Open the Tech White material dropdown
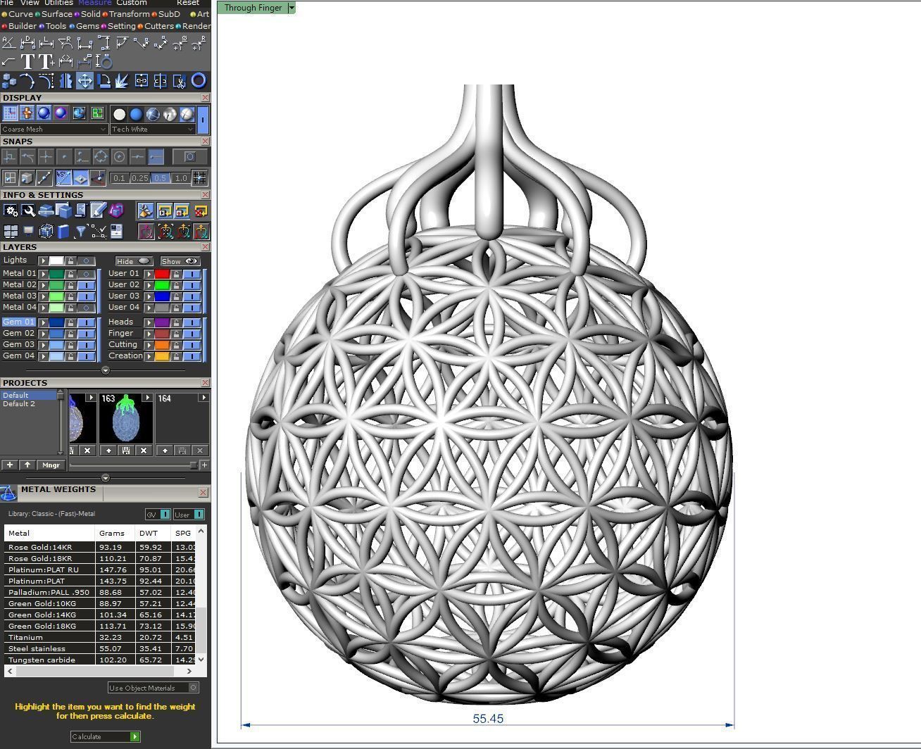Image resolution: width=921 pixels, height=749 pixels. pyautogui.click(x=152, y=129)
